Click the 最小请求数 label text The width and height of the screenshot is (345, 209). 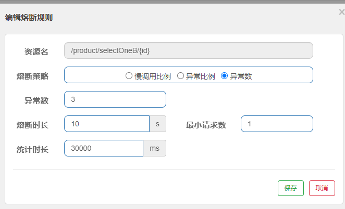(206, 125)
